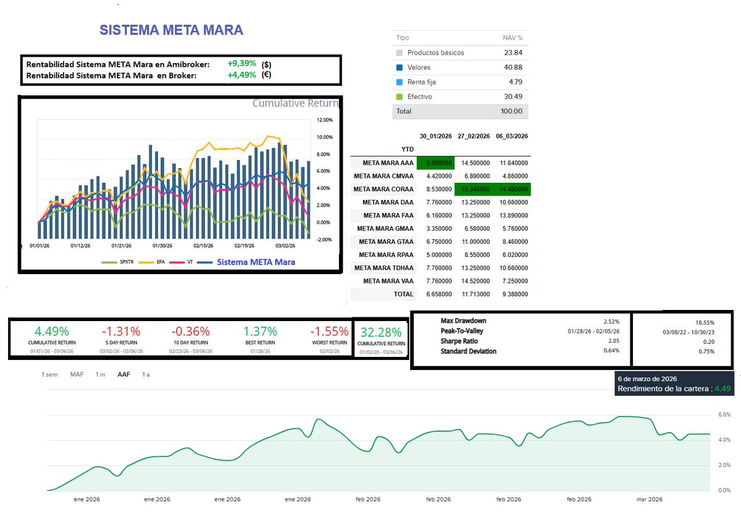Viewport: 741px width, 523px height.
Task: Click the META MARA RPAA row label
Action: (386, 254)
